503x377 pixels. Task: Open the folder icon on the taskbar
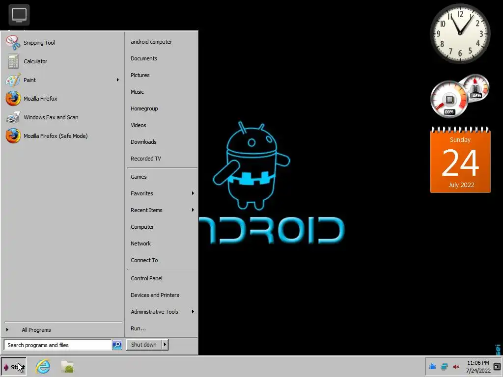tap(67, 367)
